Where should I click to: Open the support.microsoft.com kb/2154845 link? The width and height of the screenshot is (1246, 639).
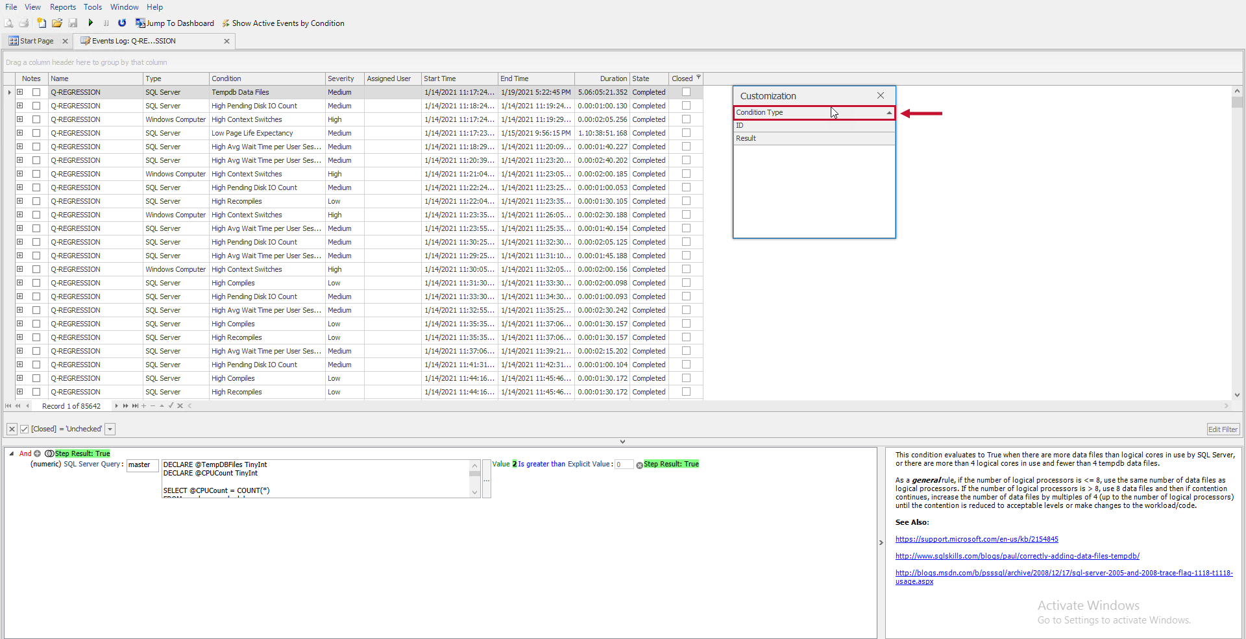click(x=976, y=538)
